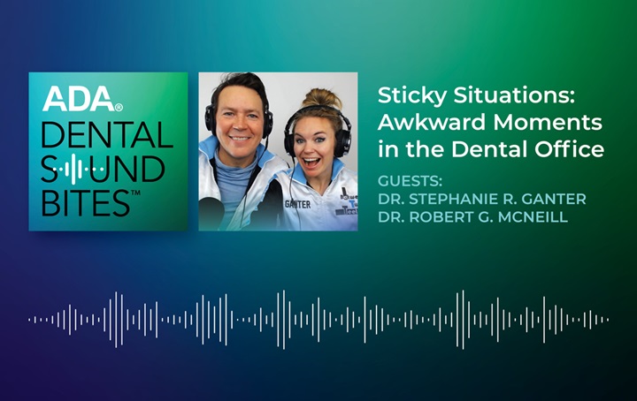Select guest name Dr. Stephanie R. Ganter
Image resolution: width=637 pixels, height=401 pixels.
point(482,199)
